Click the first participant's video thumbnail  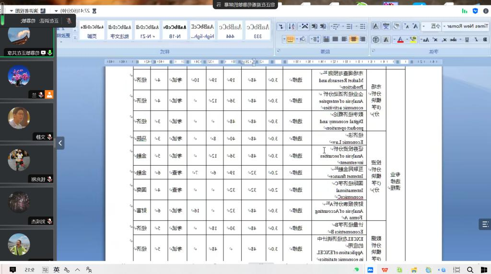click(x=19, y=35)
